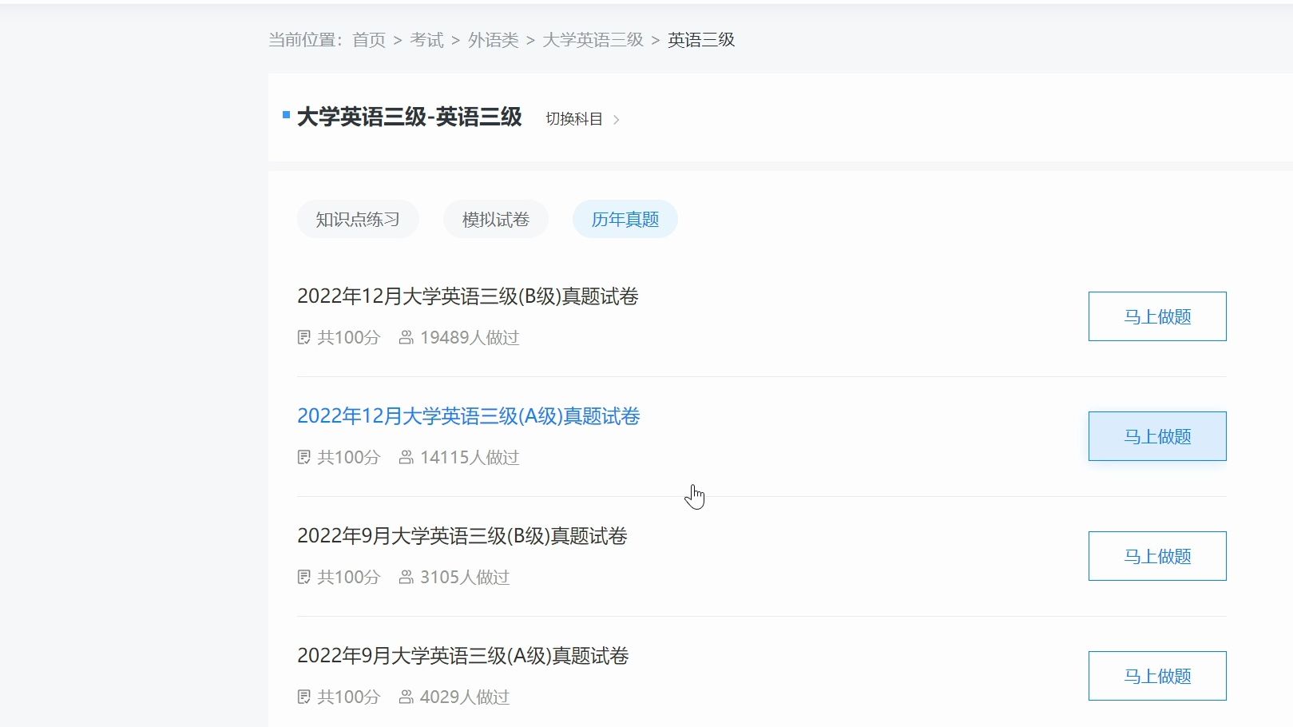The height and width of the screenshot is (727, 1293).
Task: Open 2022年9月大学英语三级(B级)真题试卷 title
Action: pos(462,536)
